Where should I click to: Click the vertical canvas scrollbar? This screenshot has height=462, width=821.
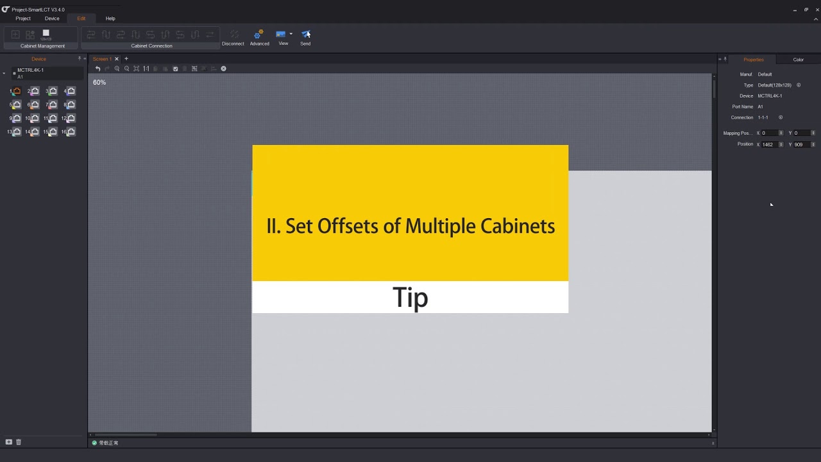point(714,89)
